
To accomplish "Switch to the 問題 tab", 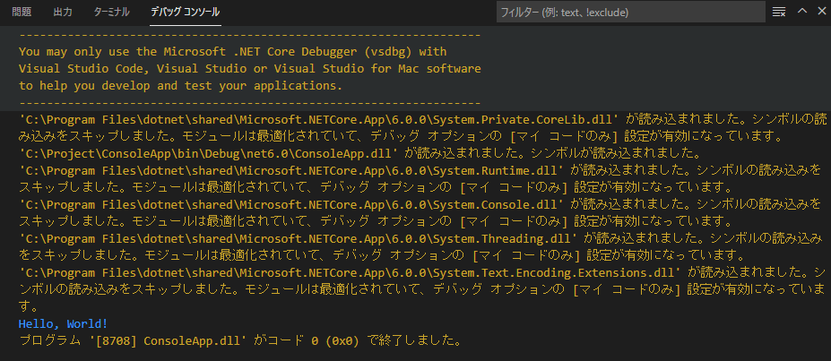I will pyautogui.click(x=22, y=12).
